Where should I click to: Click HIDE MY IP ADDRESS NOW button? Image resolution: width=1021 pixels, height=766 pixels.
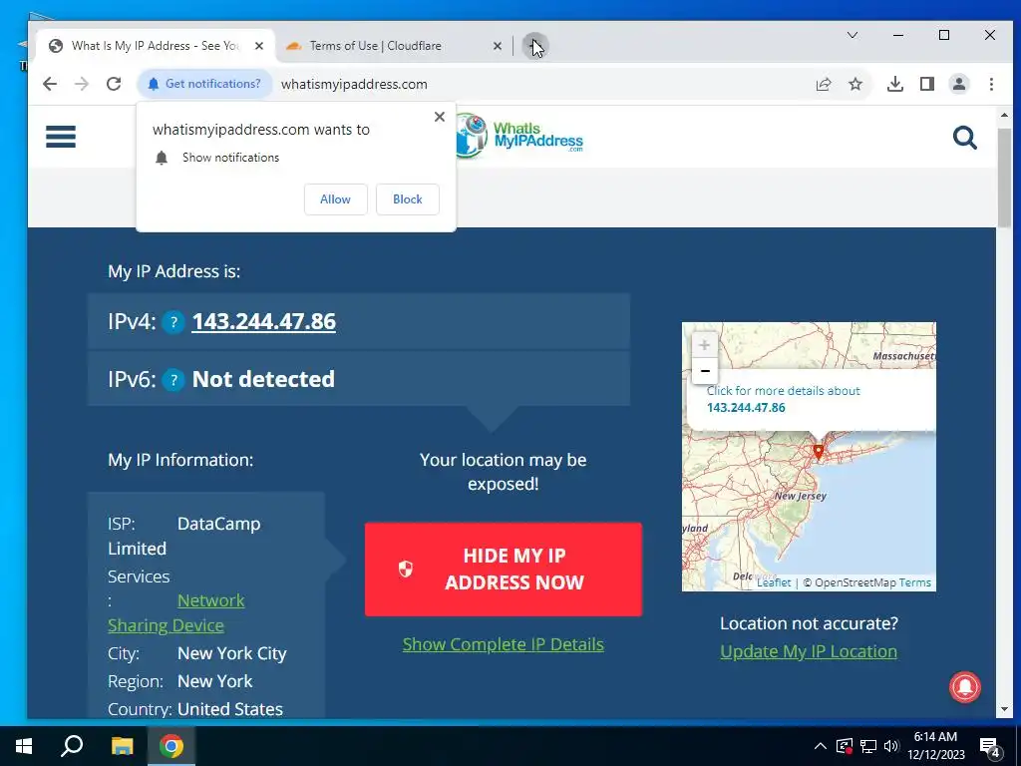pyautogui.click(x=504, y=570)
